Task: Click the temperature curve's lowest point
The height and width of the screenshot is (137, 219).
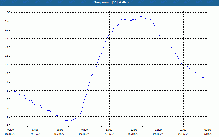Action: coord(69,121)
